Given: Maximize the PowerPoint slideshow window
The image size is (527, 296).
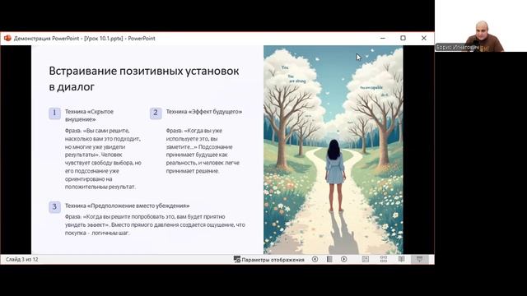Looking at the screenshot, I should pos(403,39).
